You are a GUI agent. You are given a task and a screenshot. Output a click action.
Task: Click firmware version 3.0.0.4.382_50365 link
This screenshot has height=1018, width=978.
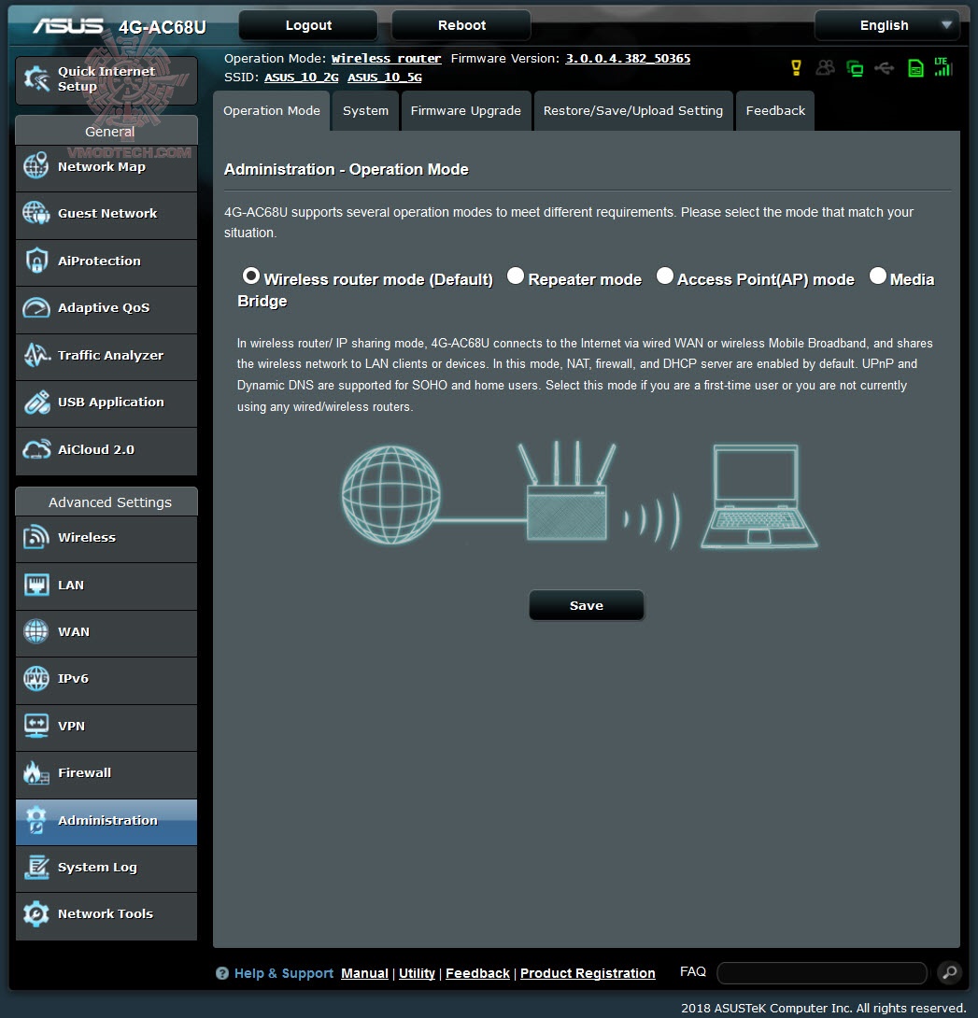(628, 59)
